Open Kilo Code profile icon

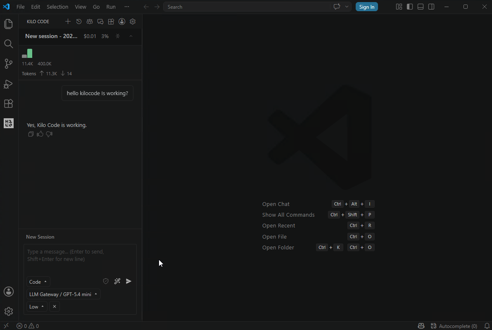122,22
